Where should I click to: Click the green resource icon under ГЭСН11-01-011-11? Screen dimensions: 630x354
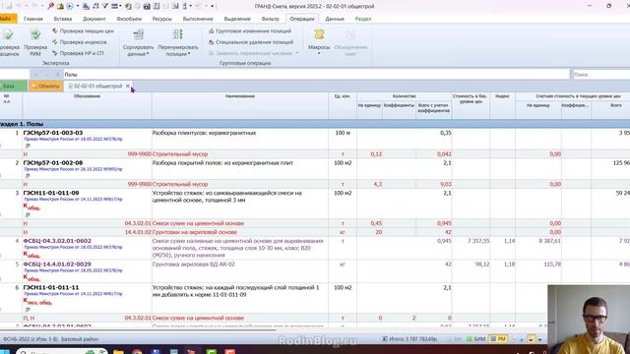(x=28, y=310)
